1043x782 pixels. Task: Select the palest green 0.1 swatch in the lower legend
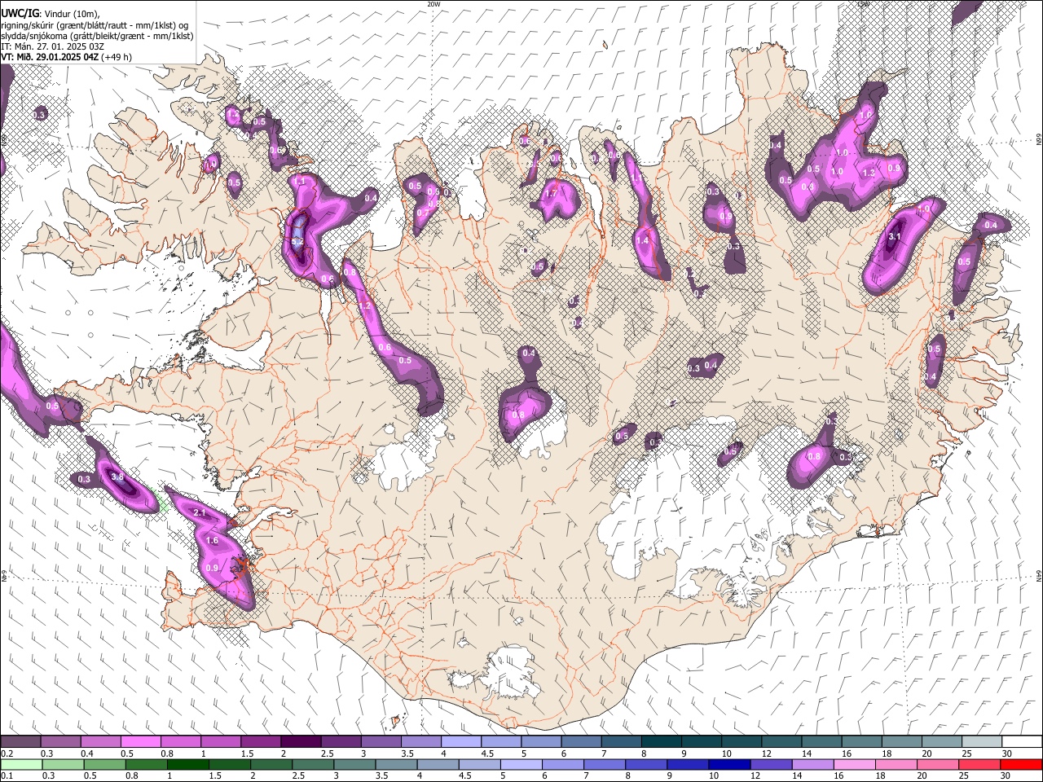tap(21, 764)
